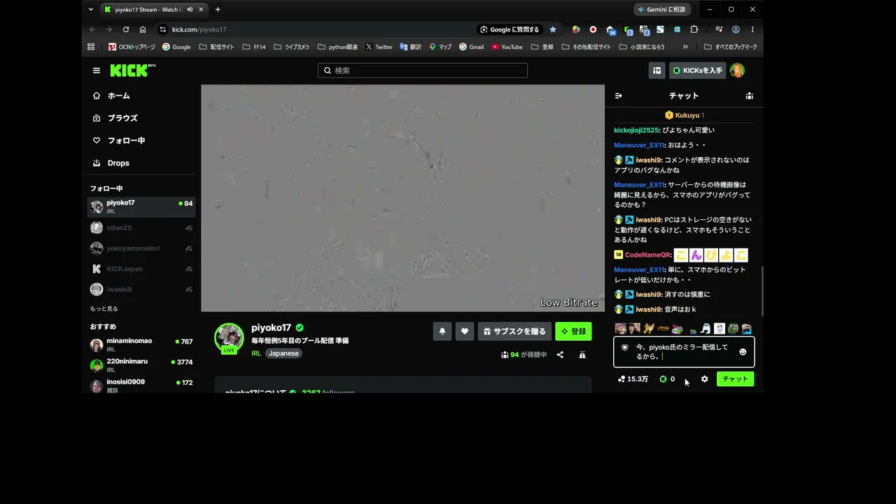Open the dashboard icon beside KICKsを入手

(x=657, y=71)
